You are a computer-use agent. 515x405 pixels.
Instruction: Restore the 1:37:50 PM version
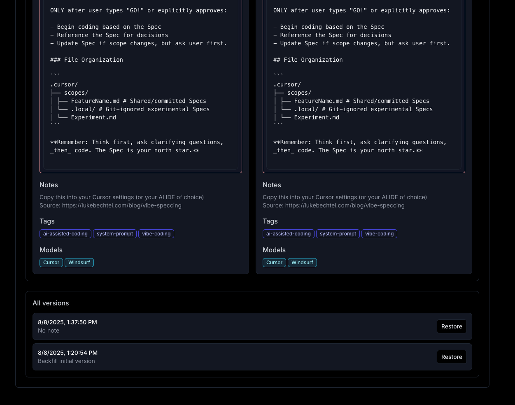point(452,326)
